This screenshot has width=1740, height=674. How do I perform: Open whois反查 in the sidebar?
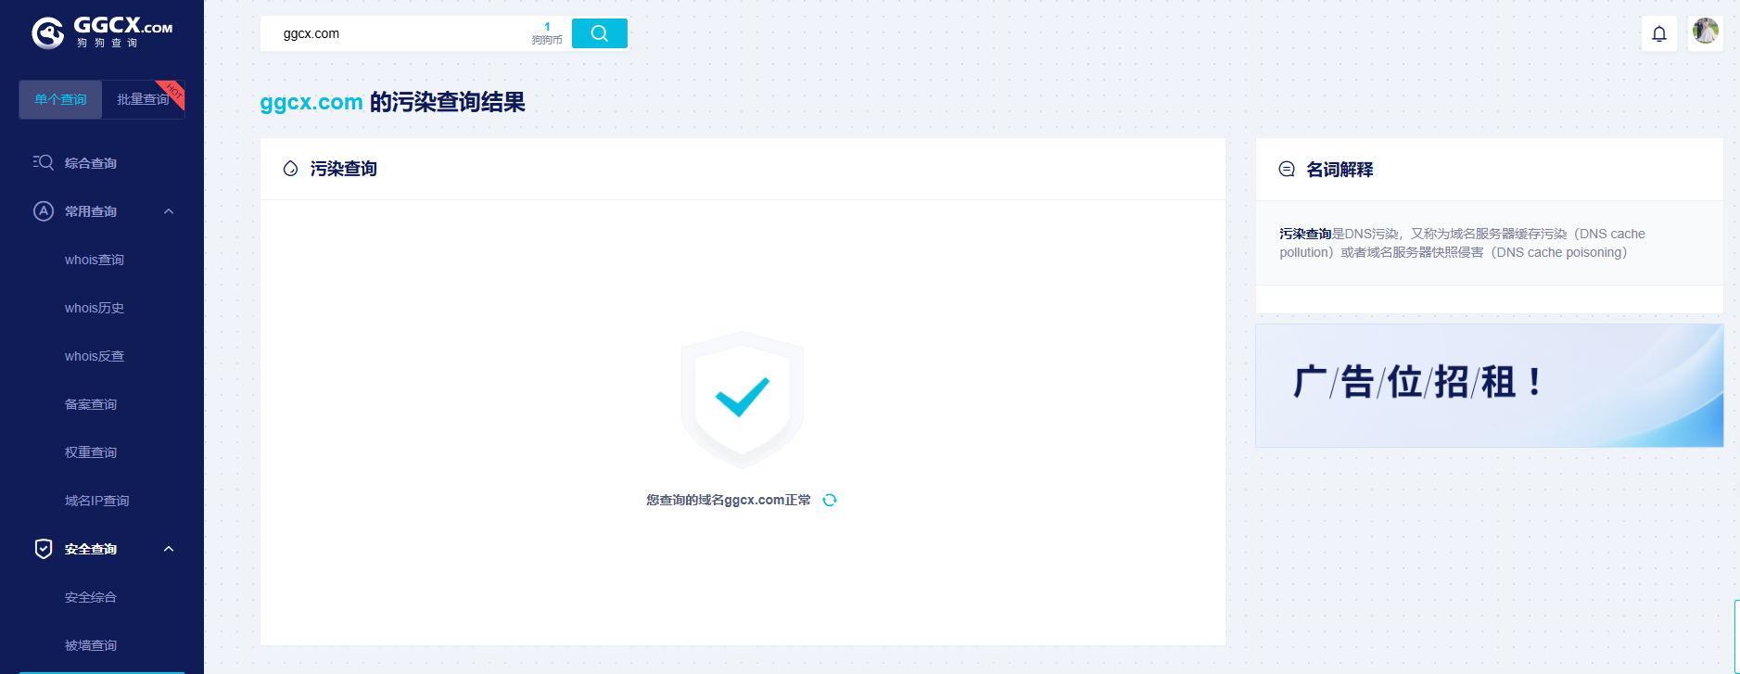(x=95, y=356)
